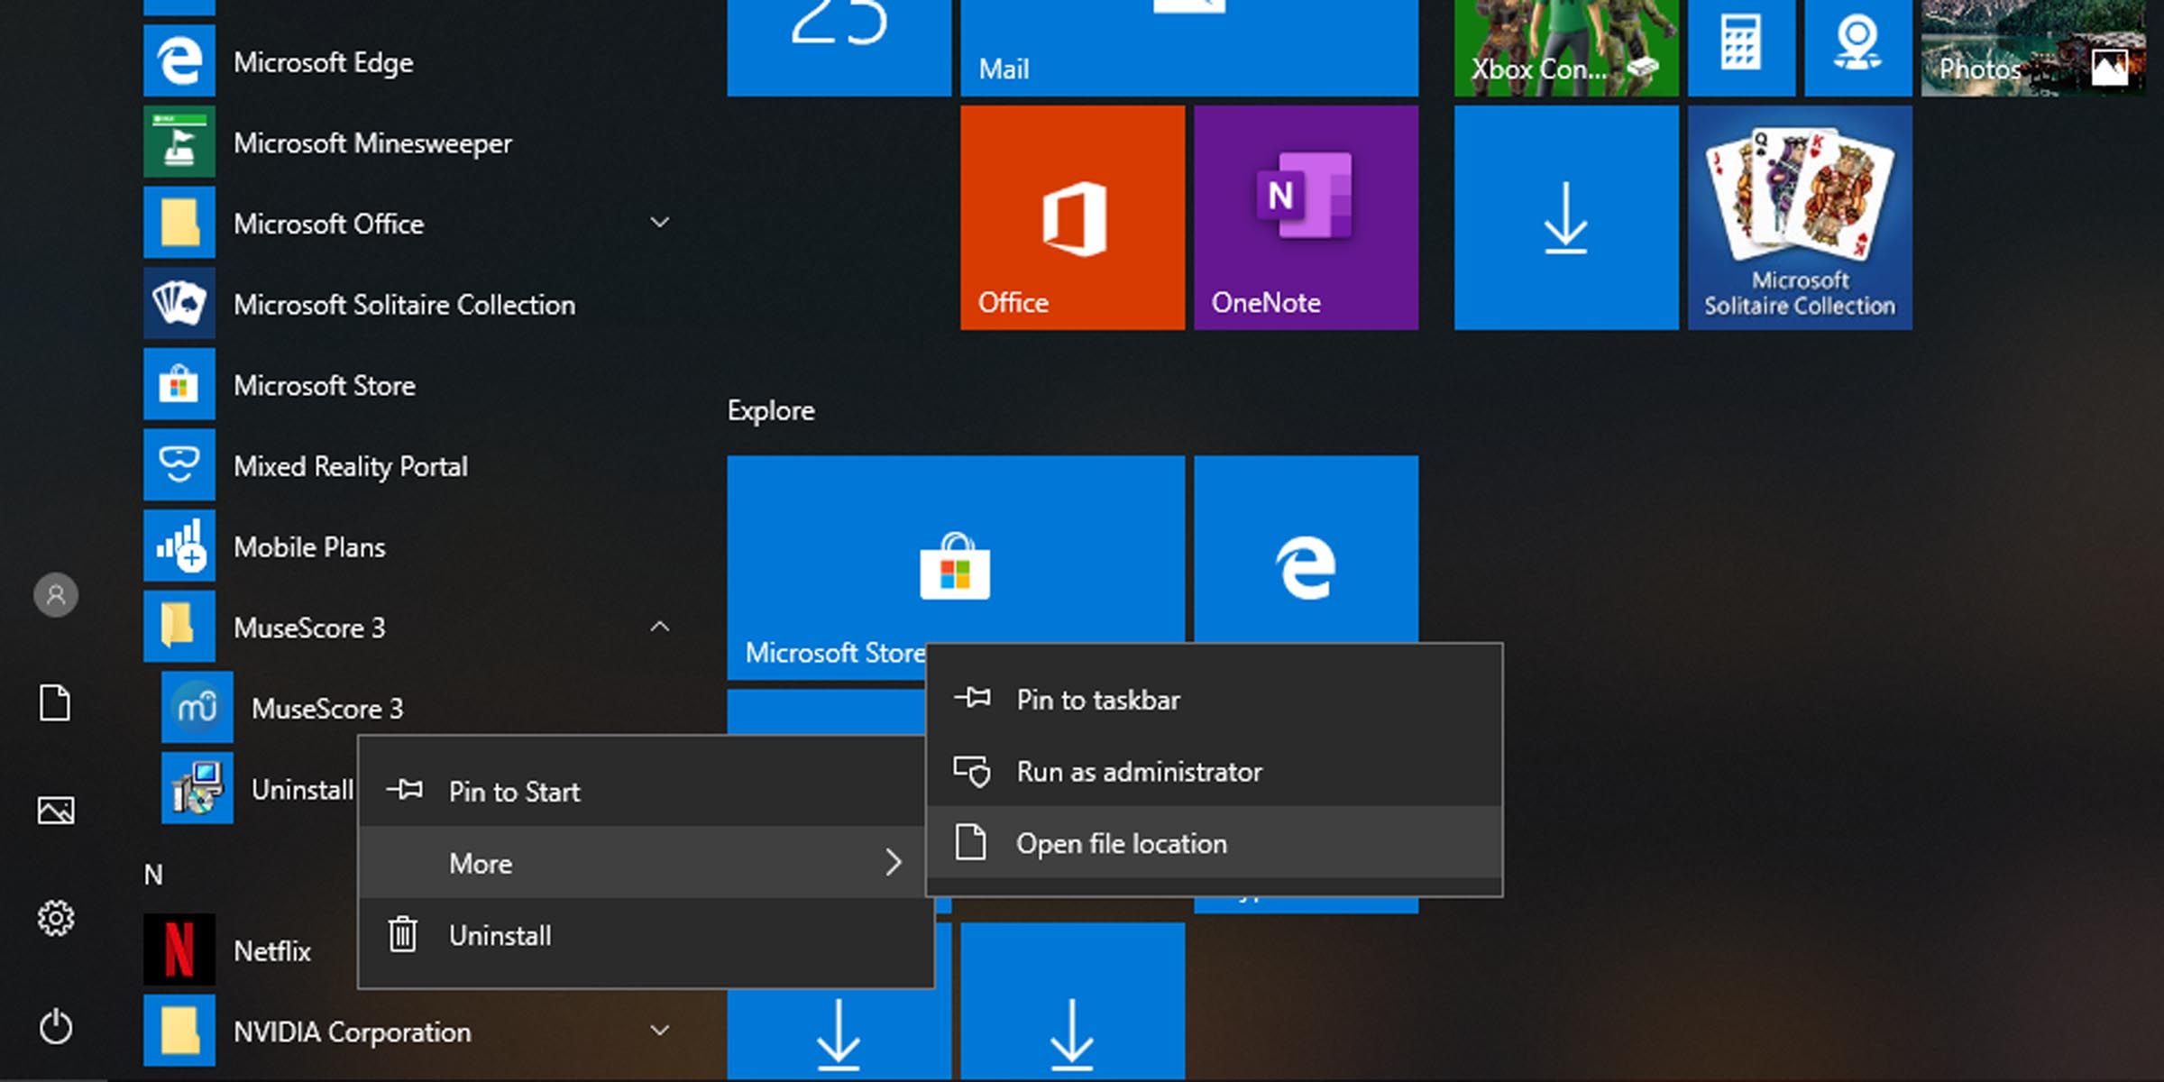Open the Calculator tile

pos(1740,45)
